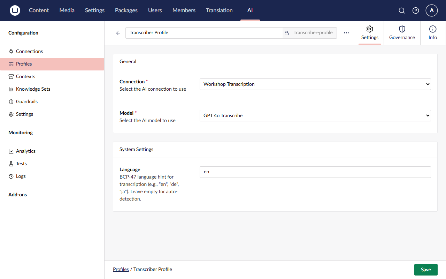Open the Translation section

pyautogui.click(x=219, y=10)
